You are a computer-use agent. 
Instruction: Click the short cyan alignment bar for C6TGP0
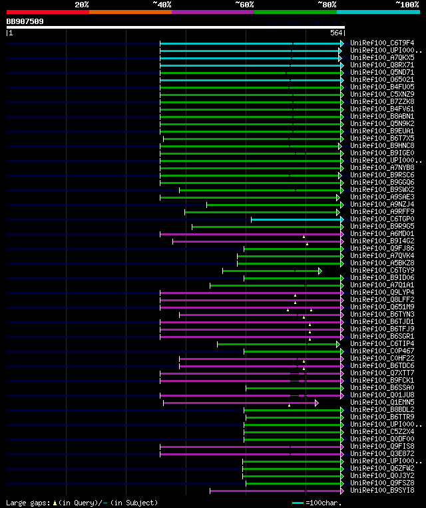[296, 219]
